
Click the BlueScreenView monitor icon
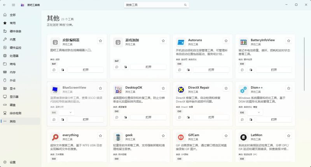(55, 90)
